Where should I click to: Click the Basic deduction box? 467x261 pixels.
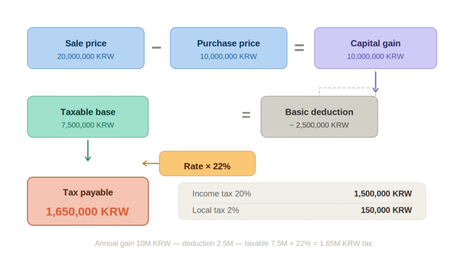(x=319, y=117)
